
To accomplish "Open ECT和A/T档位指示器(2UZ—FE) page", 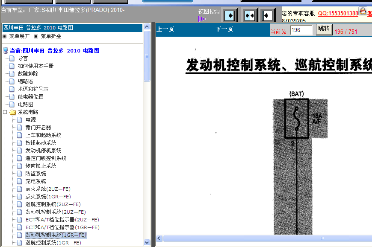I will pos(62,220).
